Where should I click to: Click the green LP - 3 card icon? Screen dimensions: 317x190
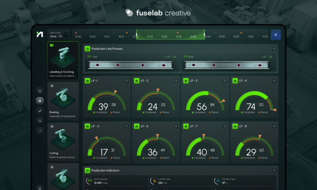tap(186, 81)
